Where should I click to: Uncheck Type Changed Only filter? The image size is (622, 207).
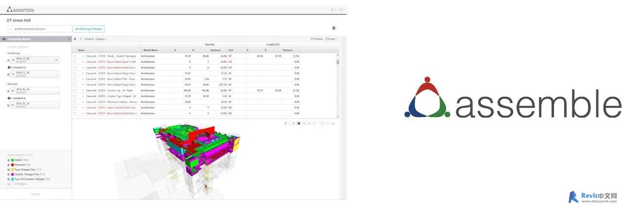click(8, 170)
